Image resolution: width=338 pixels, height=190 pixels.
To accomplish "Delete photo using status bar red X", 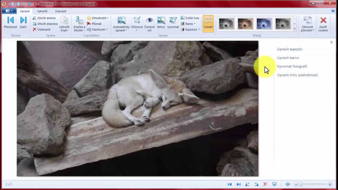I will (265, 184).
